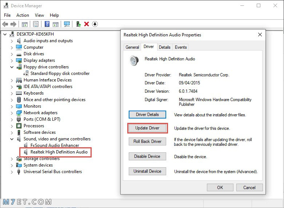This screenshot has width=284, height=208.
Task: Click the System devices icon
Action: (x=19, y=165)
